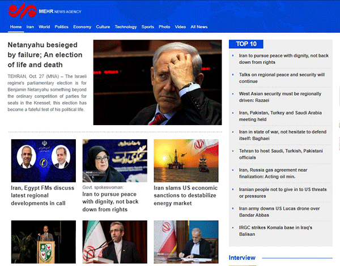Open the Photo section
The image size is (340, 266).
click(164, 27)
